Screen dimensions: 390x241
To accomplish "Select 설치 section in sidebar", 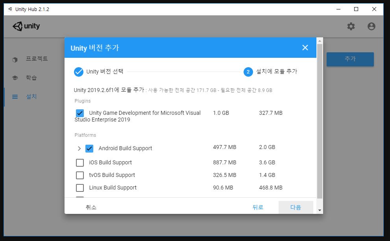I will (31, 97).
